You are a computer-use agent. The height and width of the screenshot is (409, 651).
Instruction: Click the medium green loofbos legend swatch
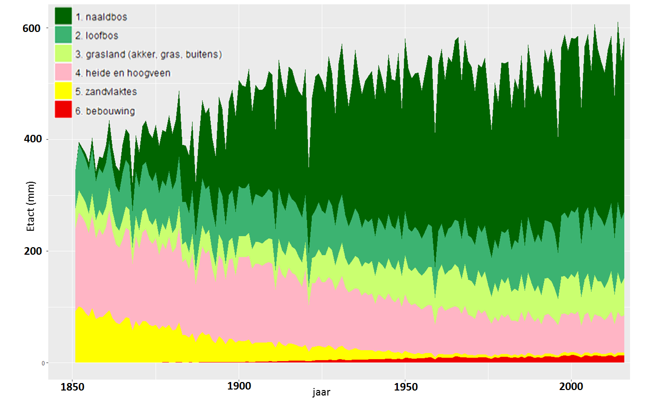click(63, 35)
